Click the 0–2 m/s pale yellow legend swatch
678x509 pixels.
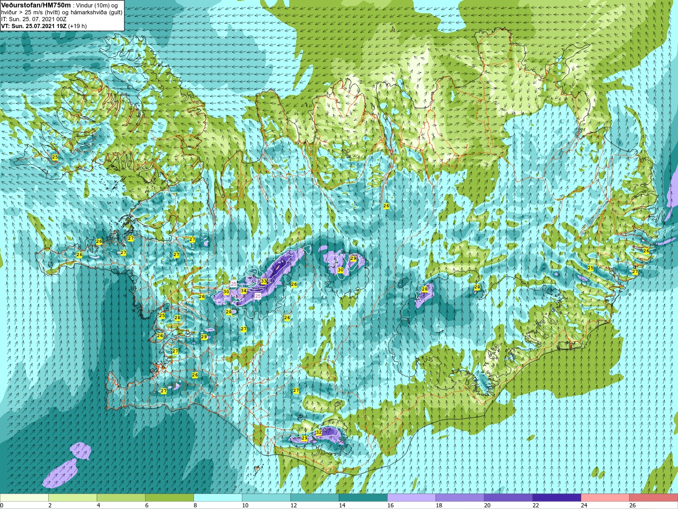point(24,498)
